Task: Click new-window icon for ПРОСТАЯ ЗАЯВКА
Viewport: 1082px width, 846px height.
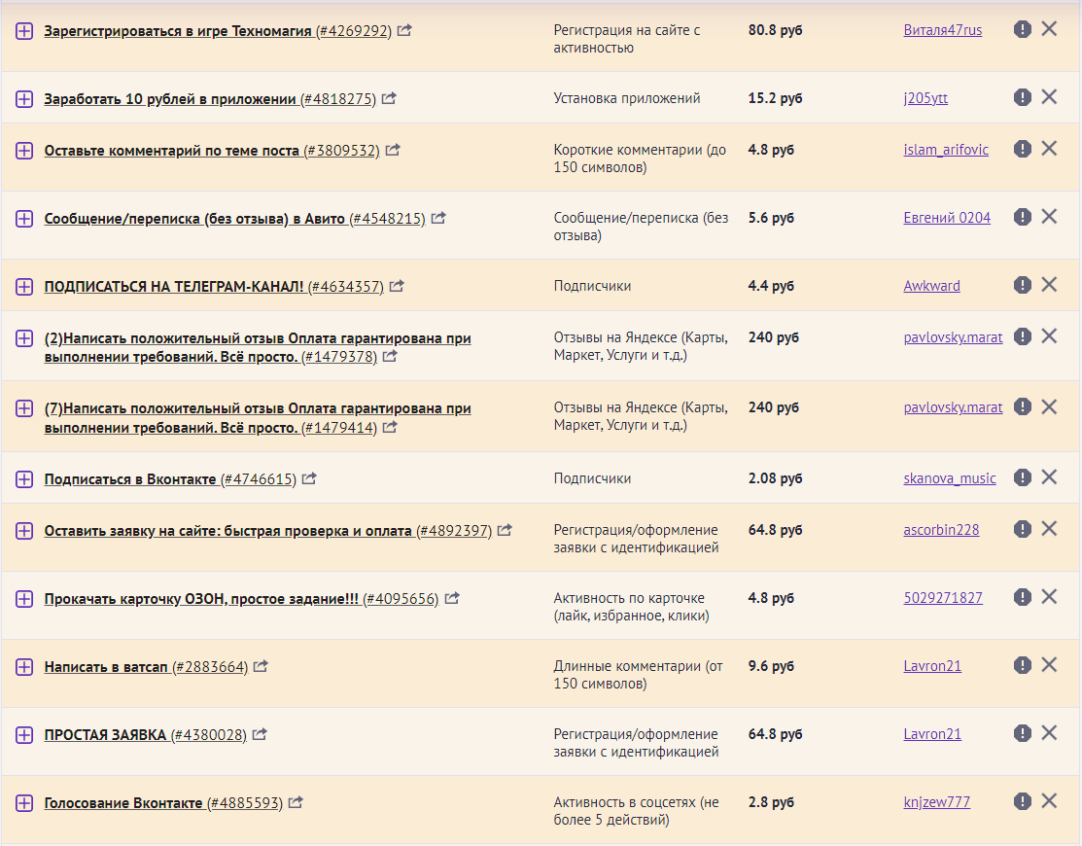Action: click(260, 734)
